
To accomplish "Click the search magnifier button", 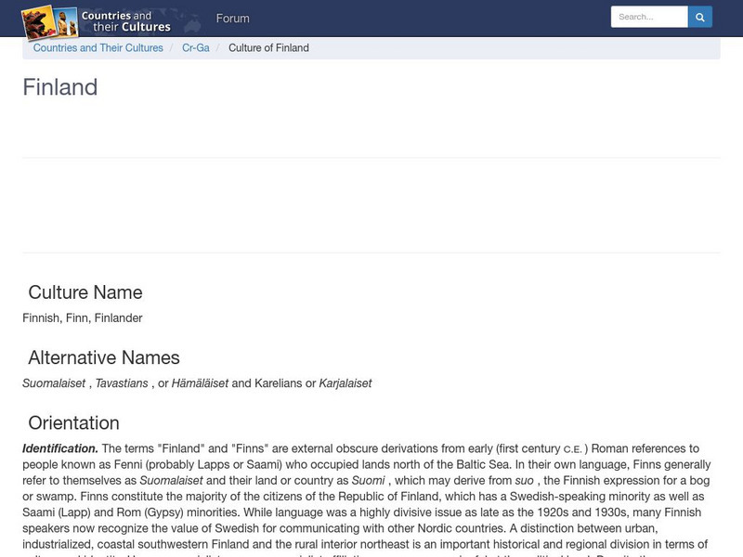I will pos(700,17).
